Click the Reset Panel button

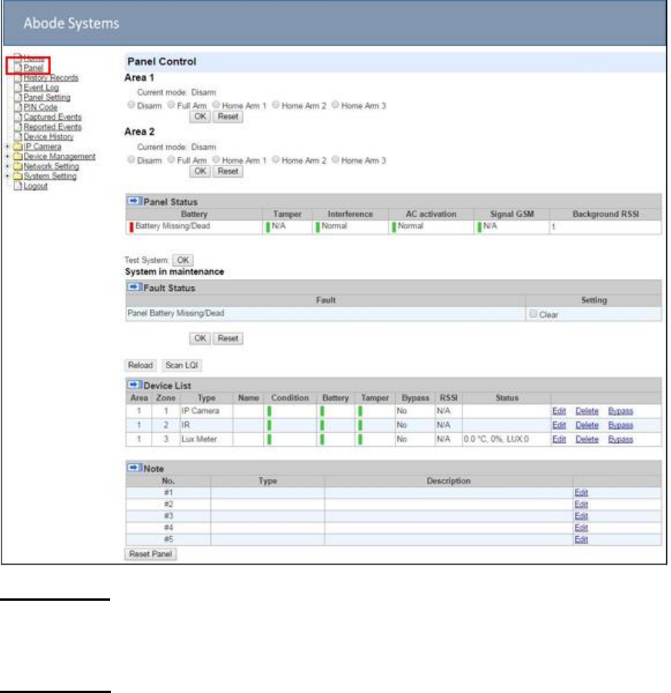tap(150, 554)
